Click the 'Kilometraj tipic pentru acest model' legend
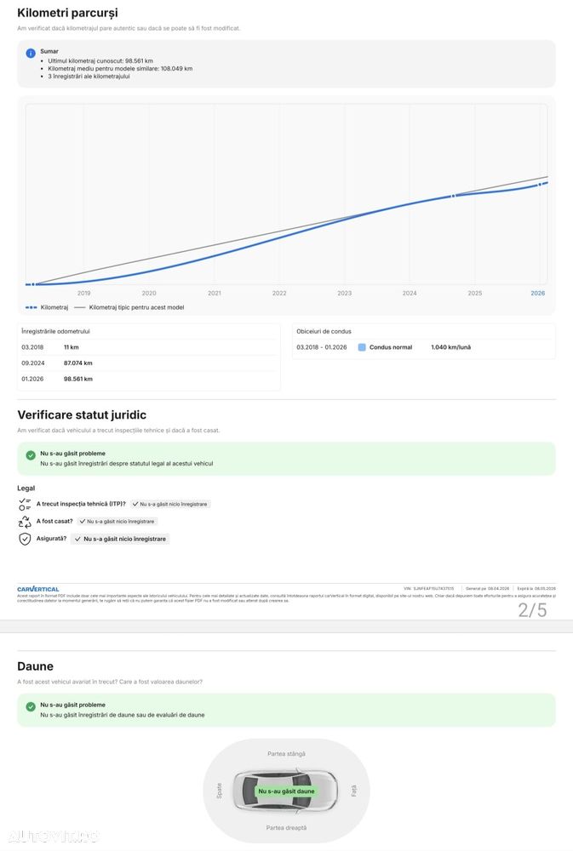Image resolution: width=573 pixels, height=851 pixels. tap(136, 307)
